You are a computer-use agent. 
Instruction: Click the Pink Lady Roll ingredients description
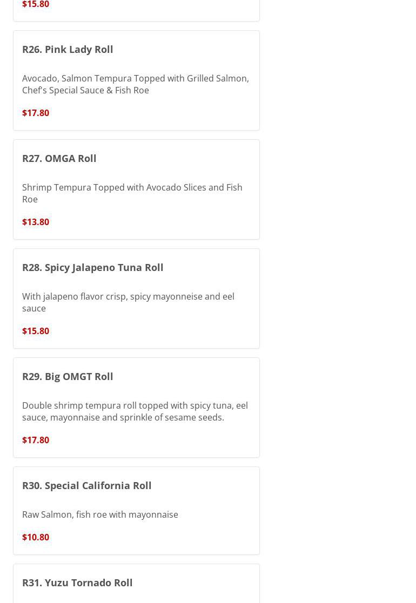[x=135, y=84]
